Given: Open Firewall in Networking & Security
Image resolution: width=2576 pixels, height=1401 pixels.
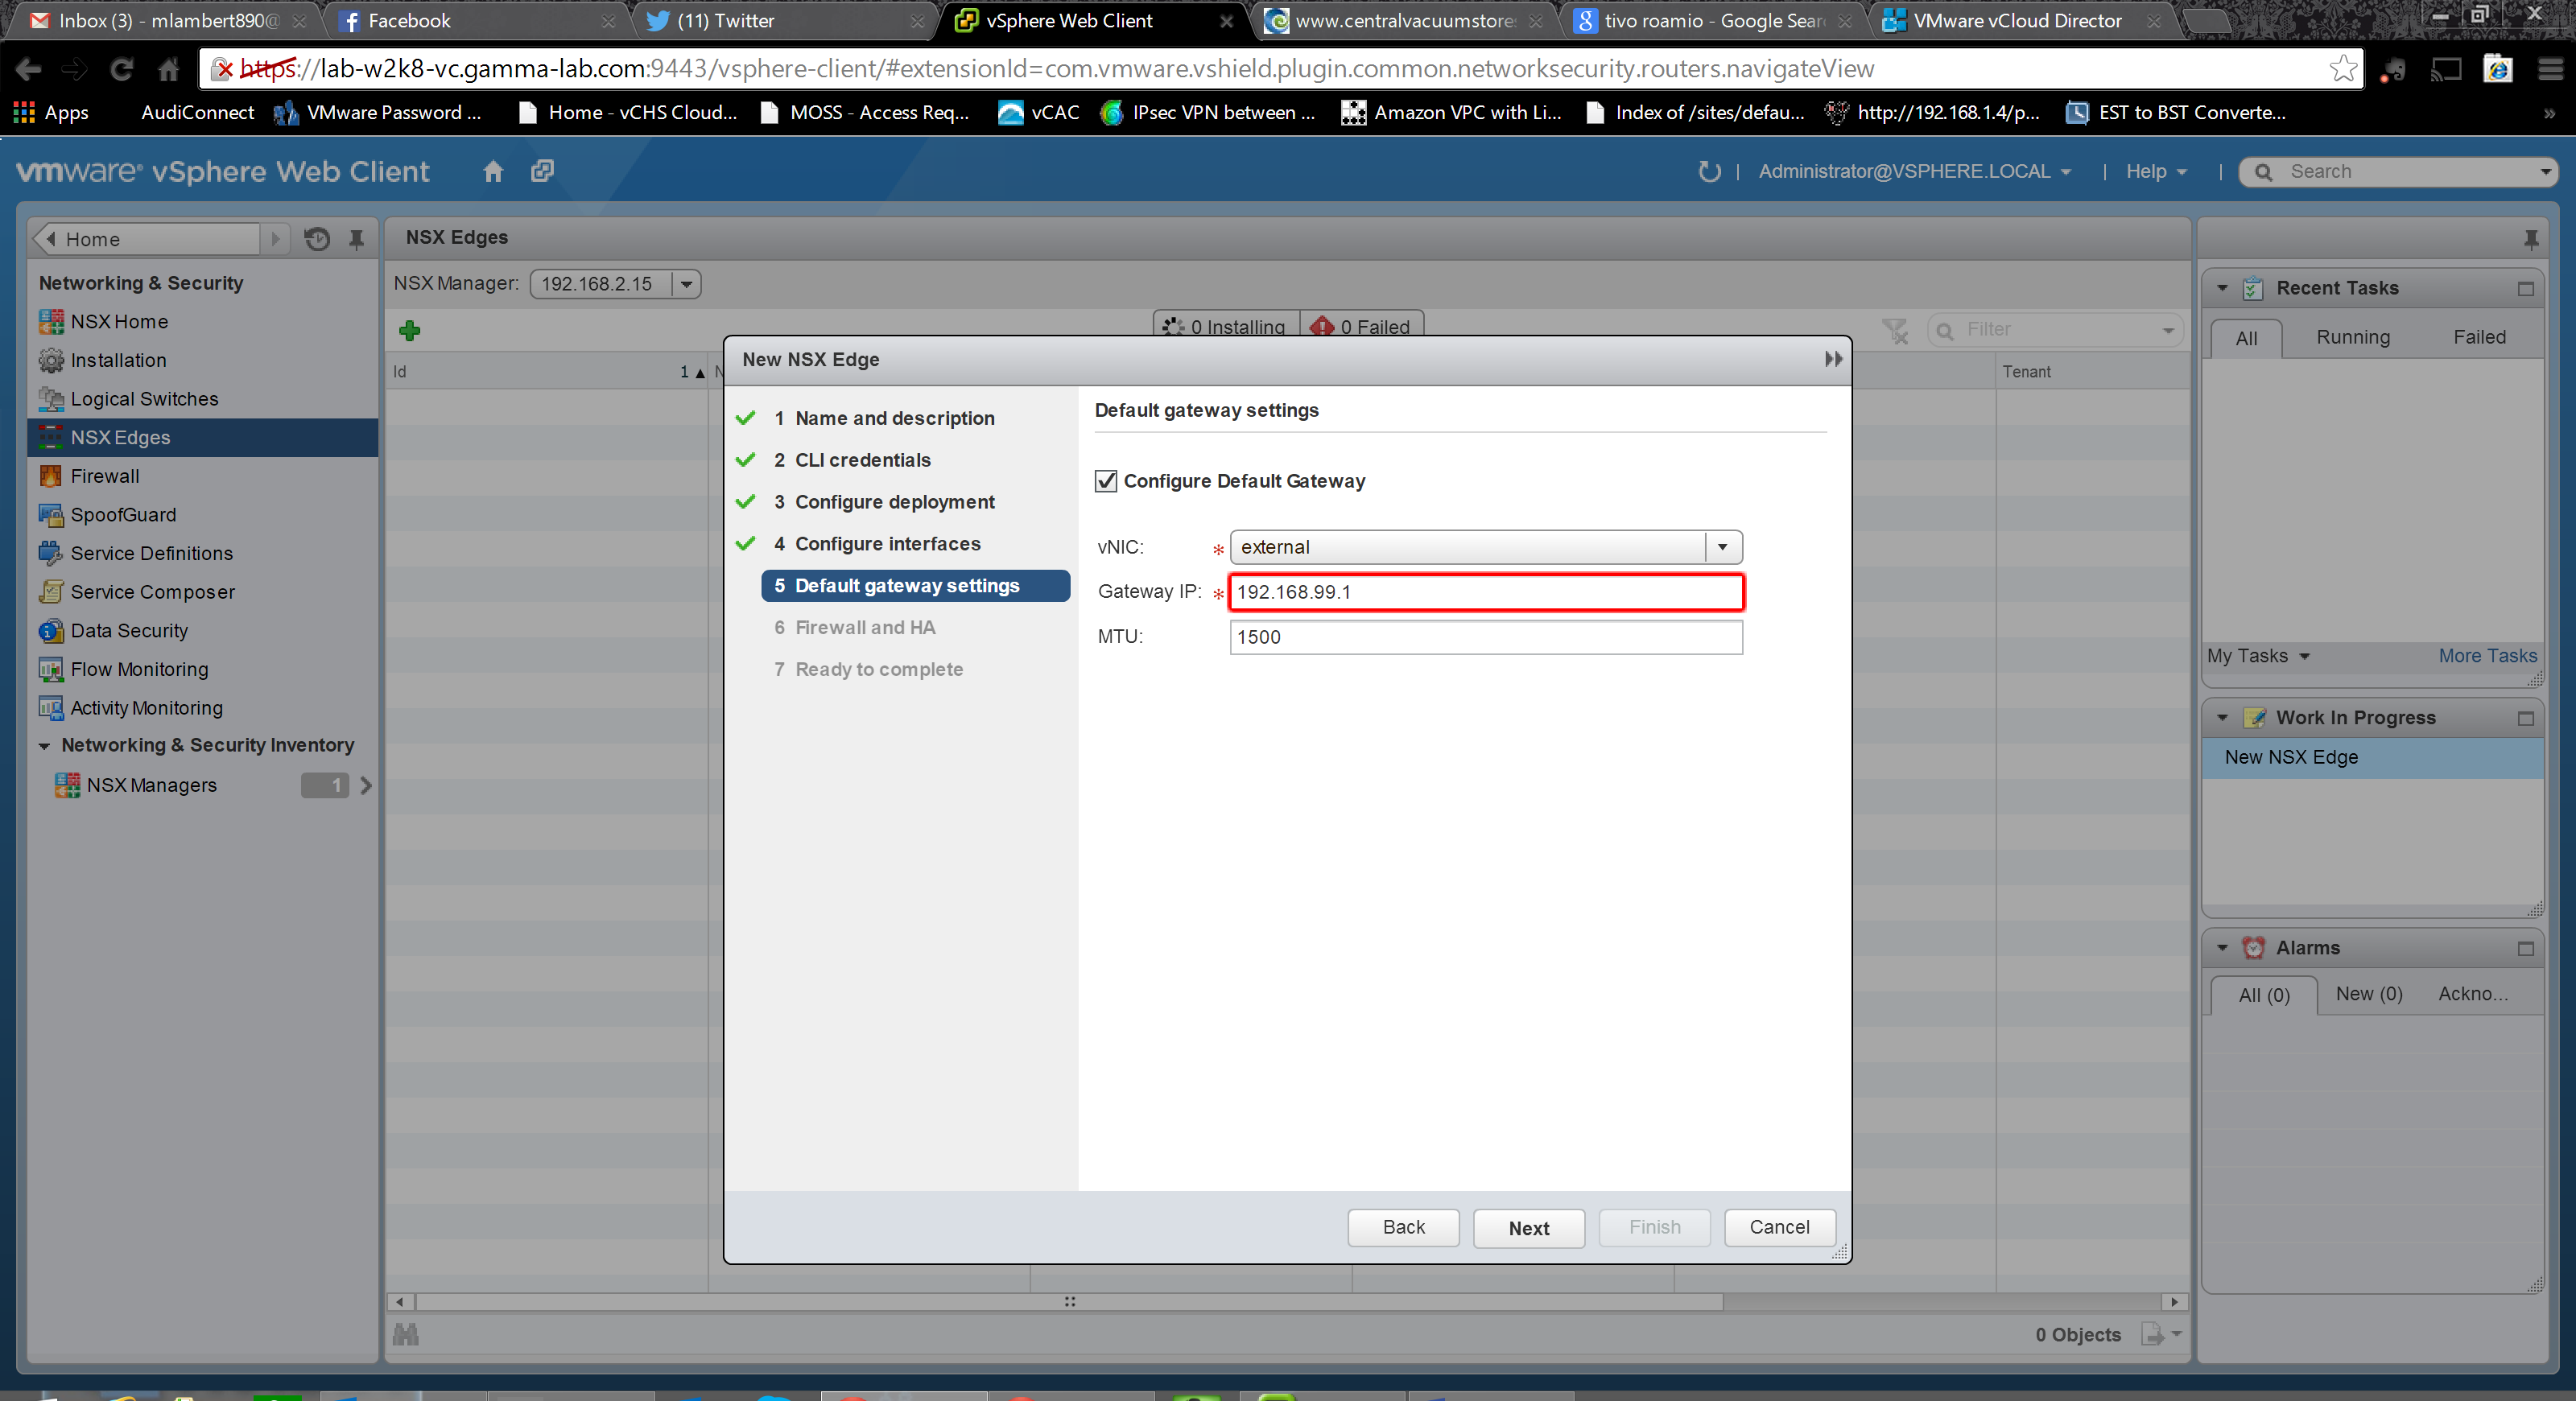Looking at the screenshot, I should point(104,476).
